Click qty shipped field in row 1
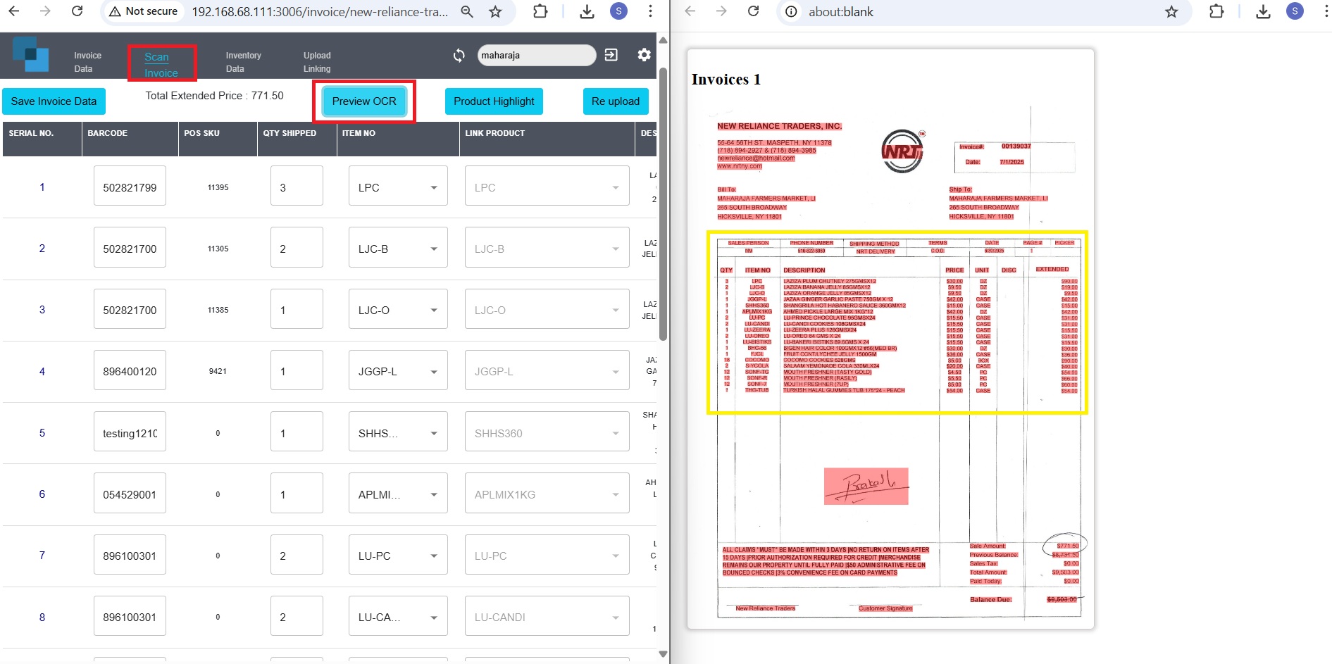Screen dimensions: 1332x664 tap(297, 187)
